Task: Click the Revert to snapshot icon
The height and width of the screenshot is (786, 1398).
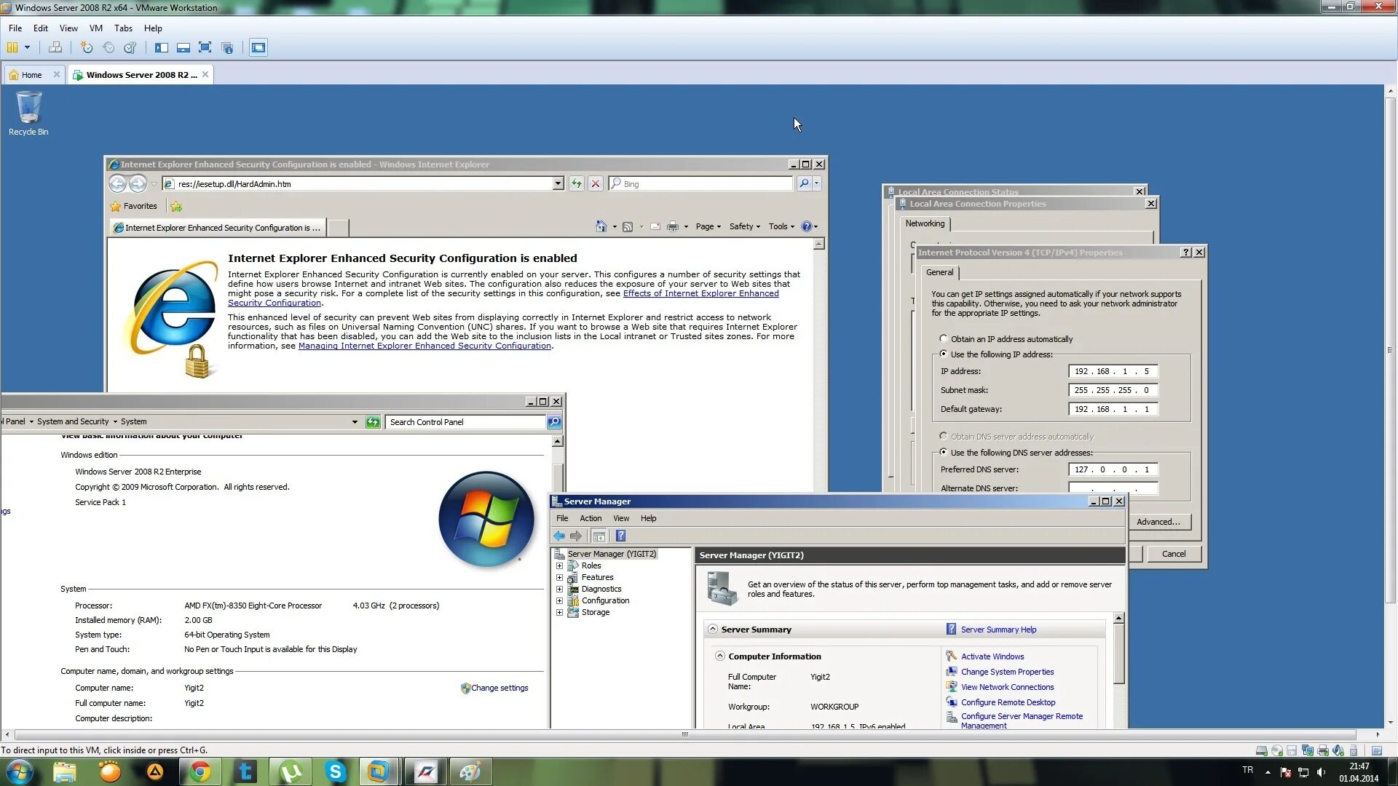Action: click(108, 48)
